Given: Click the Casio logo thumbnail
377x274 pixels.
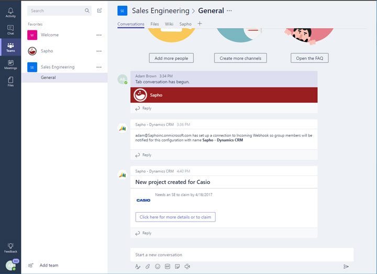Looking at the screenshot, I should [x=143, y=200].
